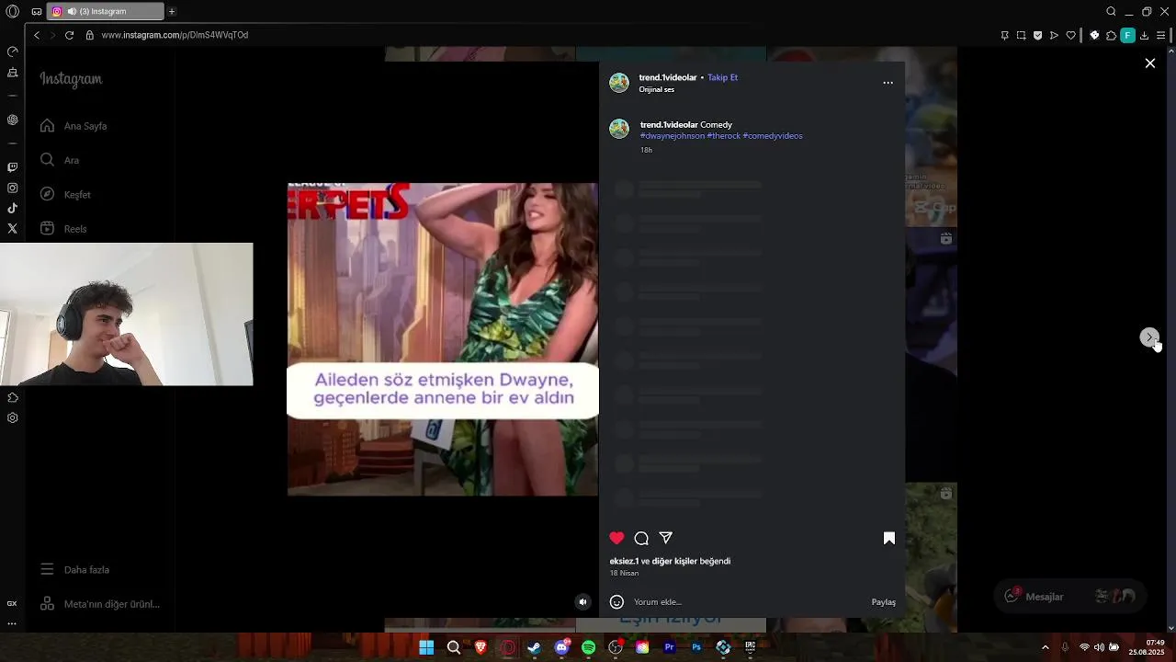Launch Spotify from taskbar
The width and height of the screenshot is (1176, 662).
point(588,647)
